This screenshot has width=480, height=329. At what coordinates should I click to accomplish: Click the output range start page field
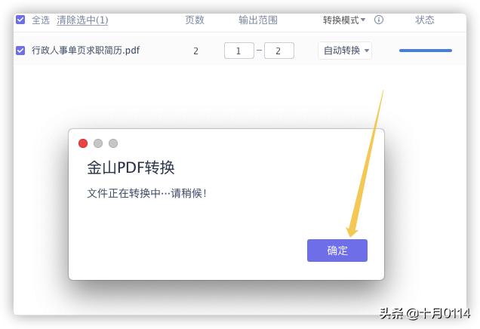(239, 51)
